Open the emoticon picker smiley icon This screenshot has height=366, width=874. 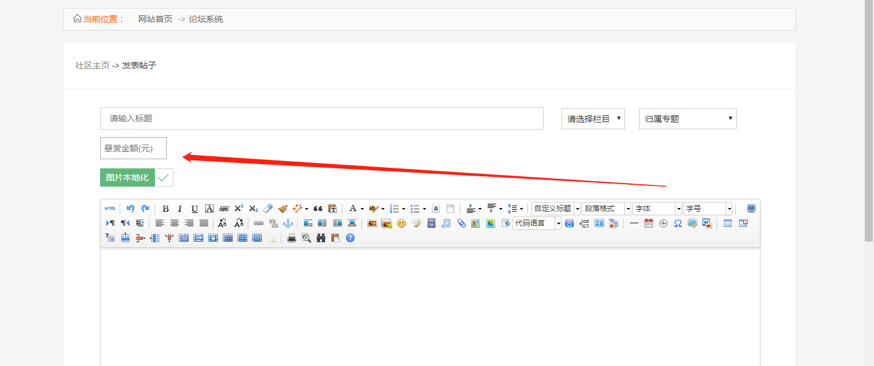coord(402,223)
